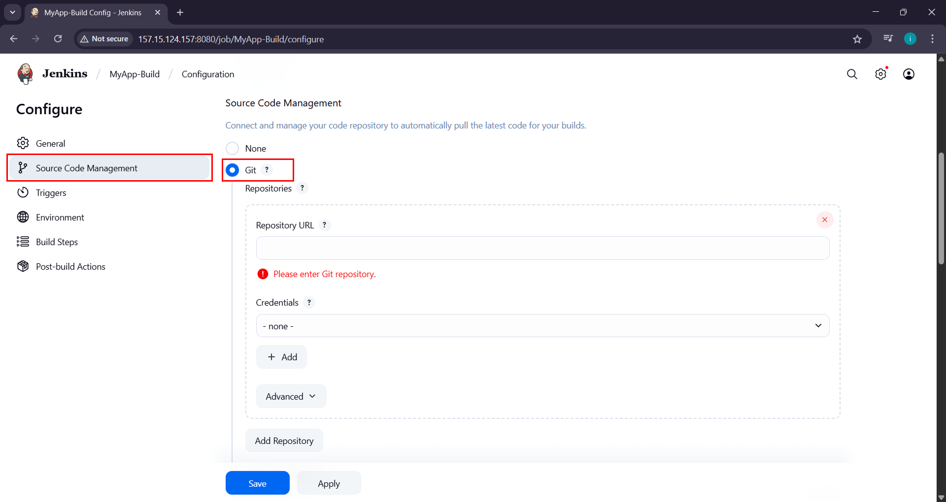Select the Configuration breadcrumb item
Screen dimensions: 946x502
pyautogui.click(x=207, y=74)
